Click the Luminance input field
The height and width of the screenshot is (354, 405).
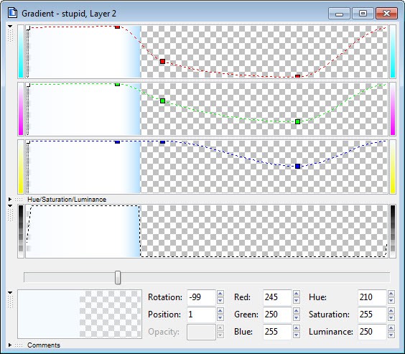[372, 332]
